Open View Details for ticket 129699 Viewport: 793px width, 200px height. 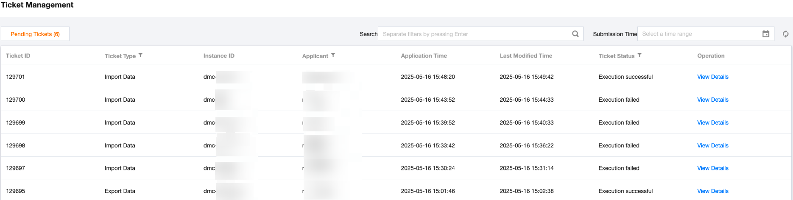point(712,122)
